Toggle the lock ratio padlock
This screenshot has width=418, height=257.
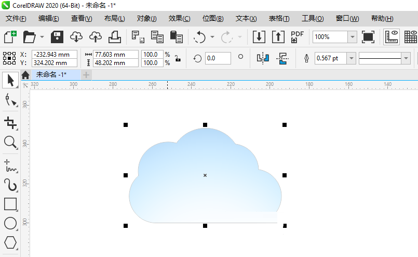(x=178, y=58)
